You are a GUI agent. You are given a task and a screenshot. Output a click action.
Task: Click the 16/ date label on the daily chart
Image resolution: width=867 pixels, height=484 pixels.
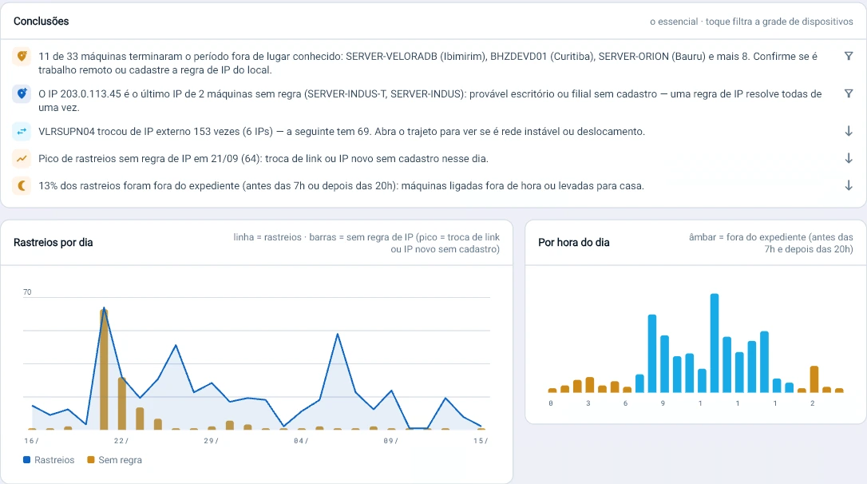tap(31, 441)
